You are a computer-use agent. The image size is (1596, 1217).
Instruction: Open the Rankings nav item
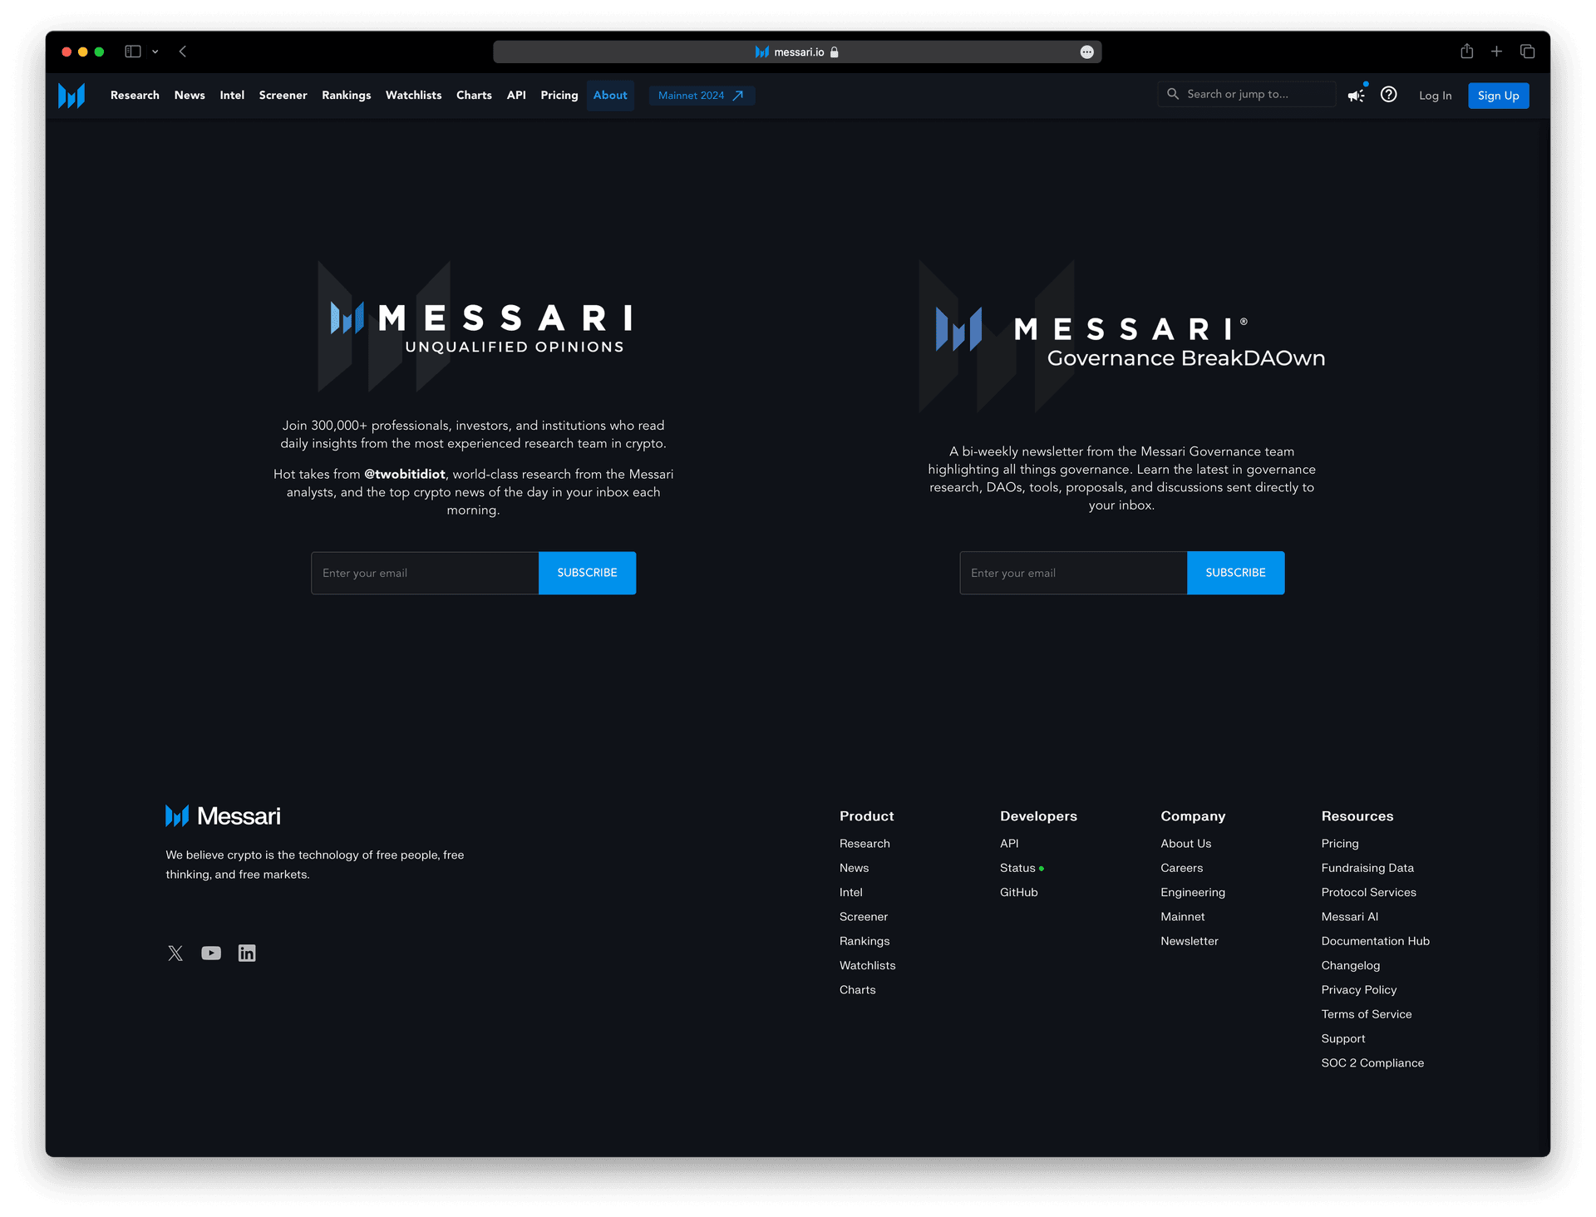(347, 96)
